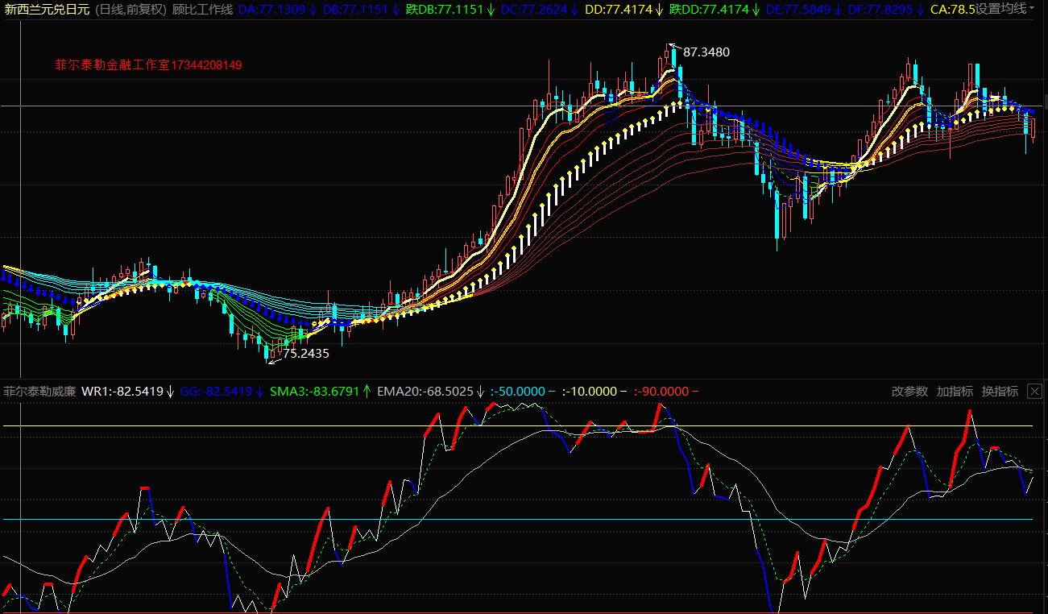
Task: Click the blue GG:-82.5419 value
Action: coord(217,392)
